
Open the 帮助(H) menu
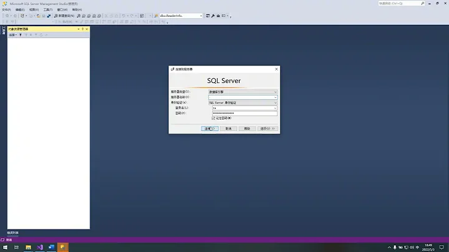click(x=77, y=10)
